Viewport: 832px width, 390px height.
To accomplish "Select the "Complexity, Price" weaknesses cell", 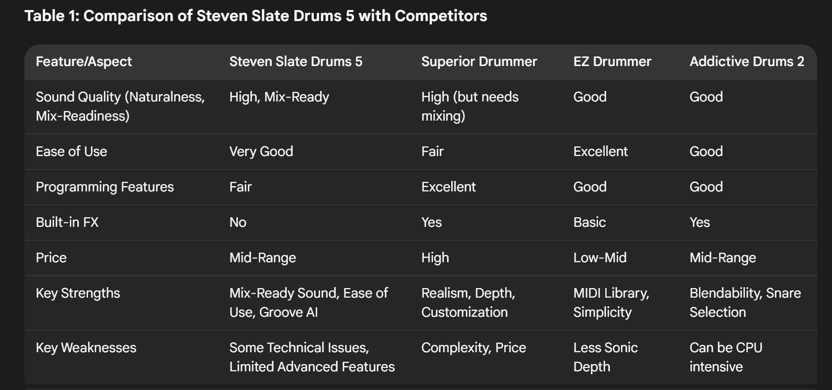I will [x=473, y=348].
